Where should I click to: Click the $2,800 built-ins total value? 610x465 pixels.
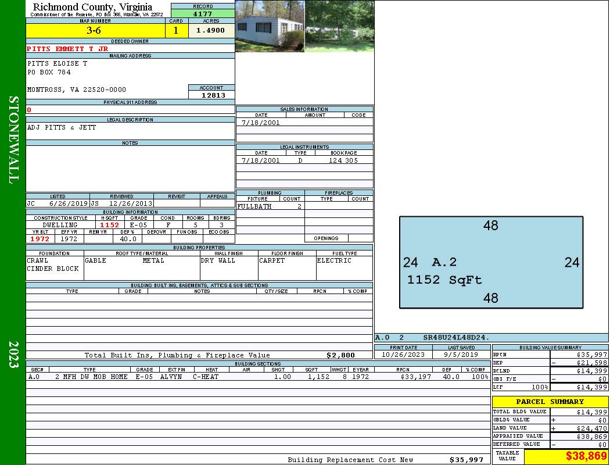point(341,355)
